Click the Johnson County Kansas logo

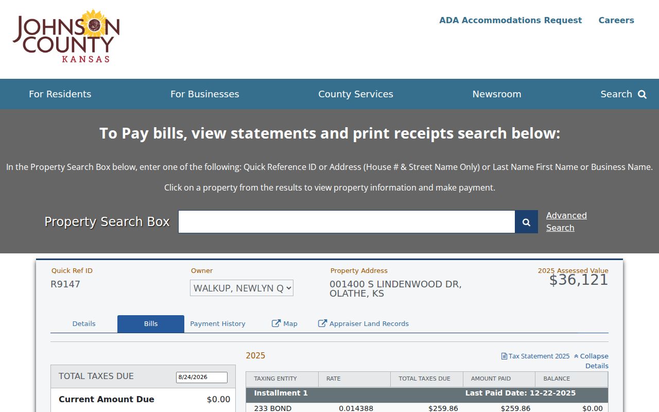pos(66,36)
